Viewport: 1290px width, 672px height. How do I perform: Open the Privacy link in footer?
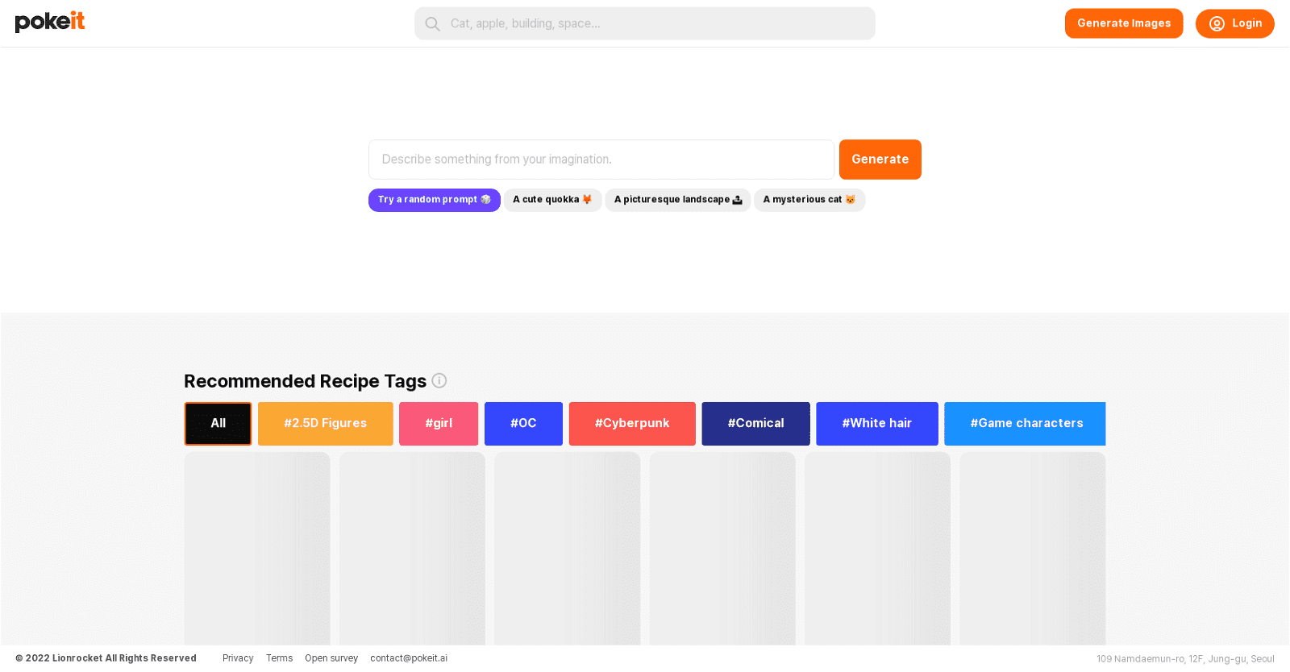tap(238, 658)
